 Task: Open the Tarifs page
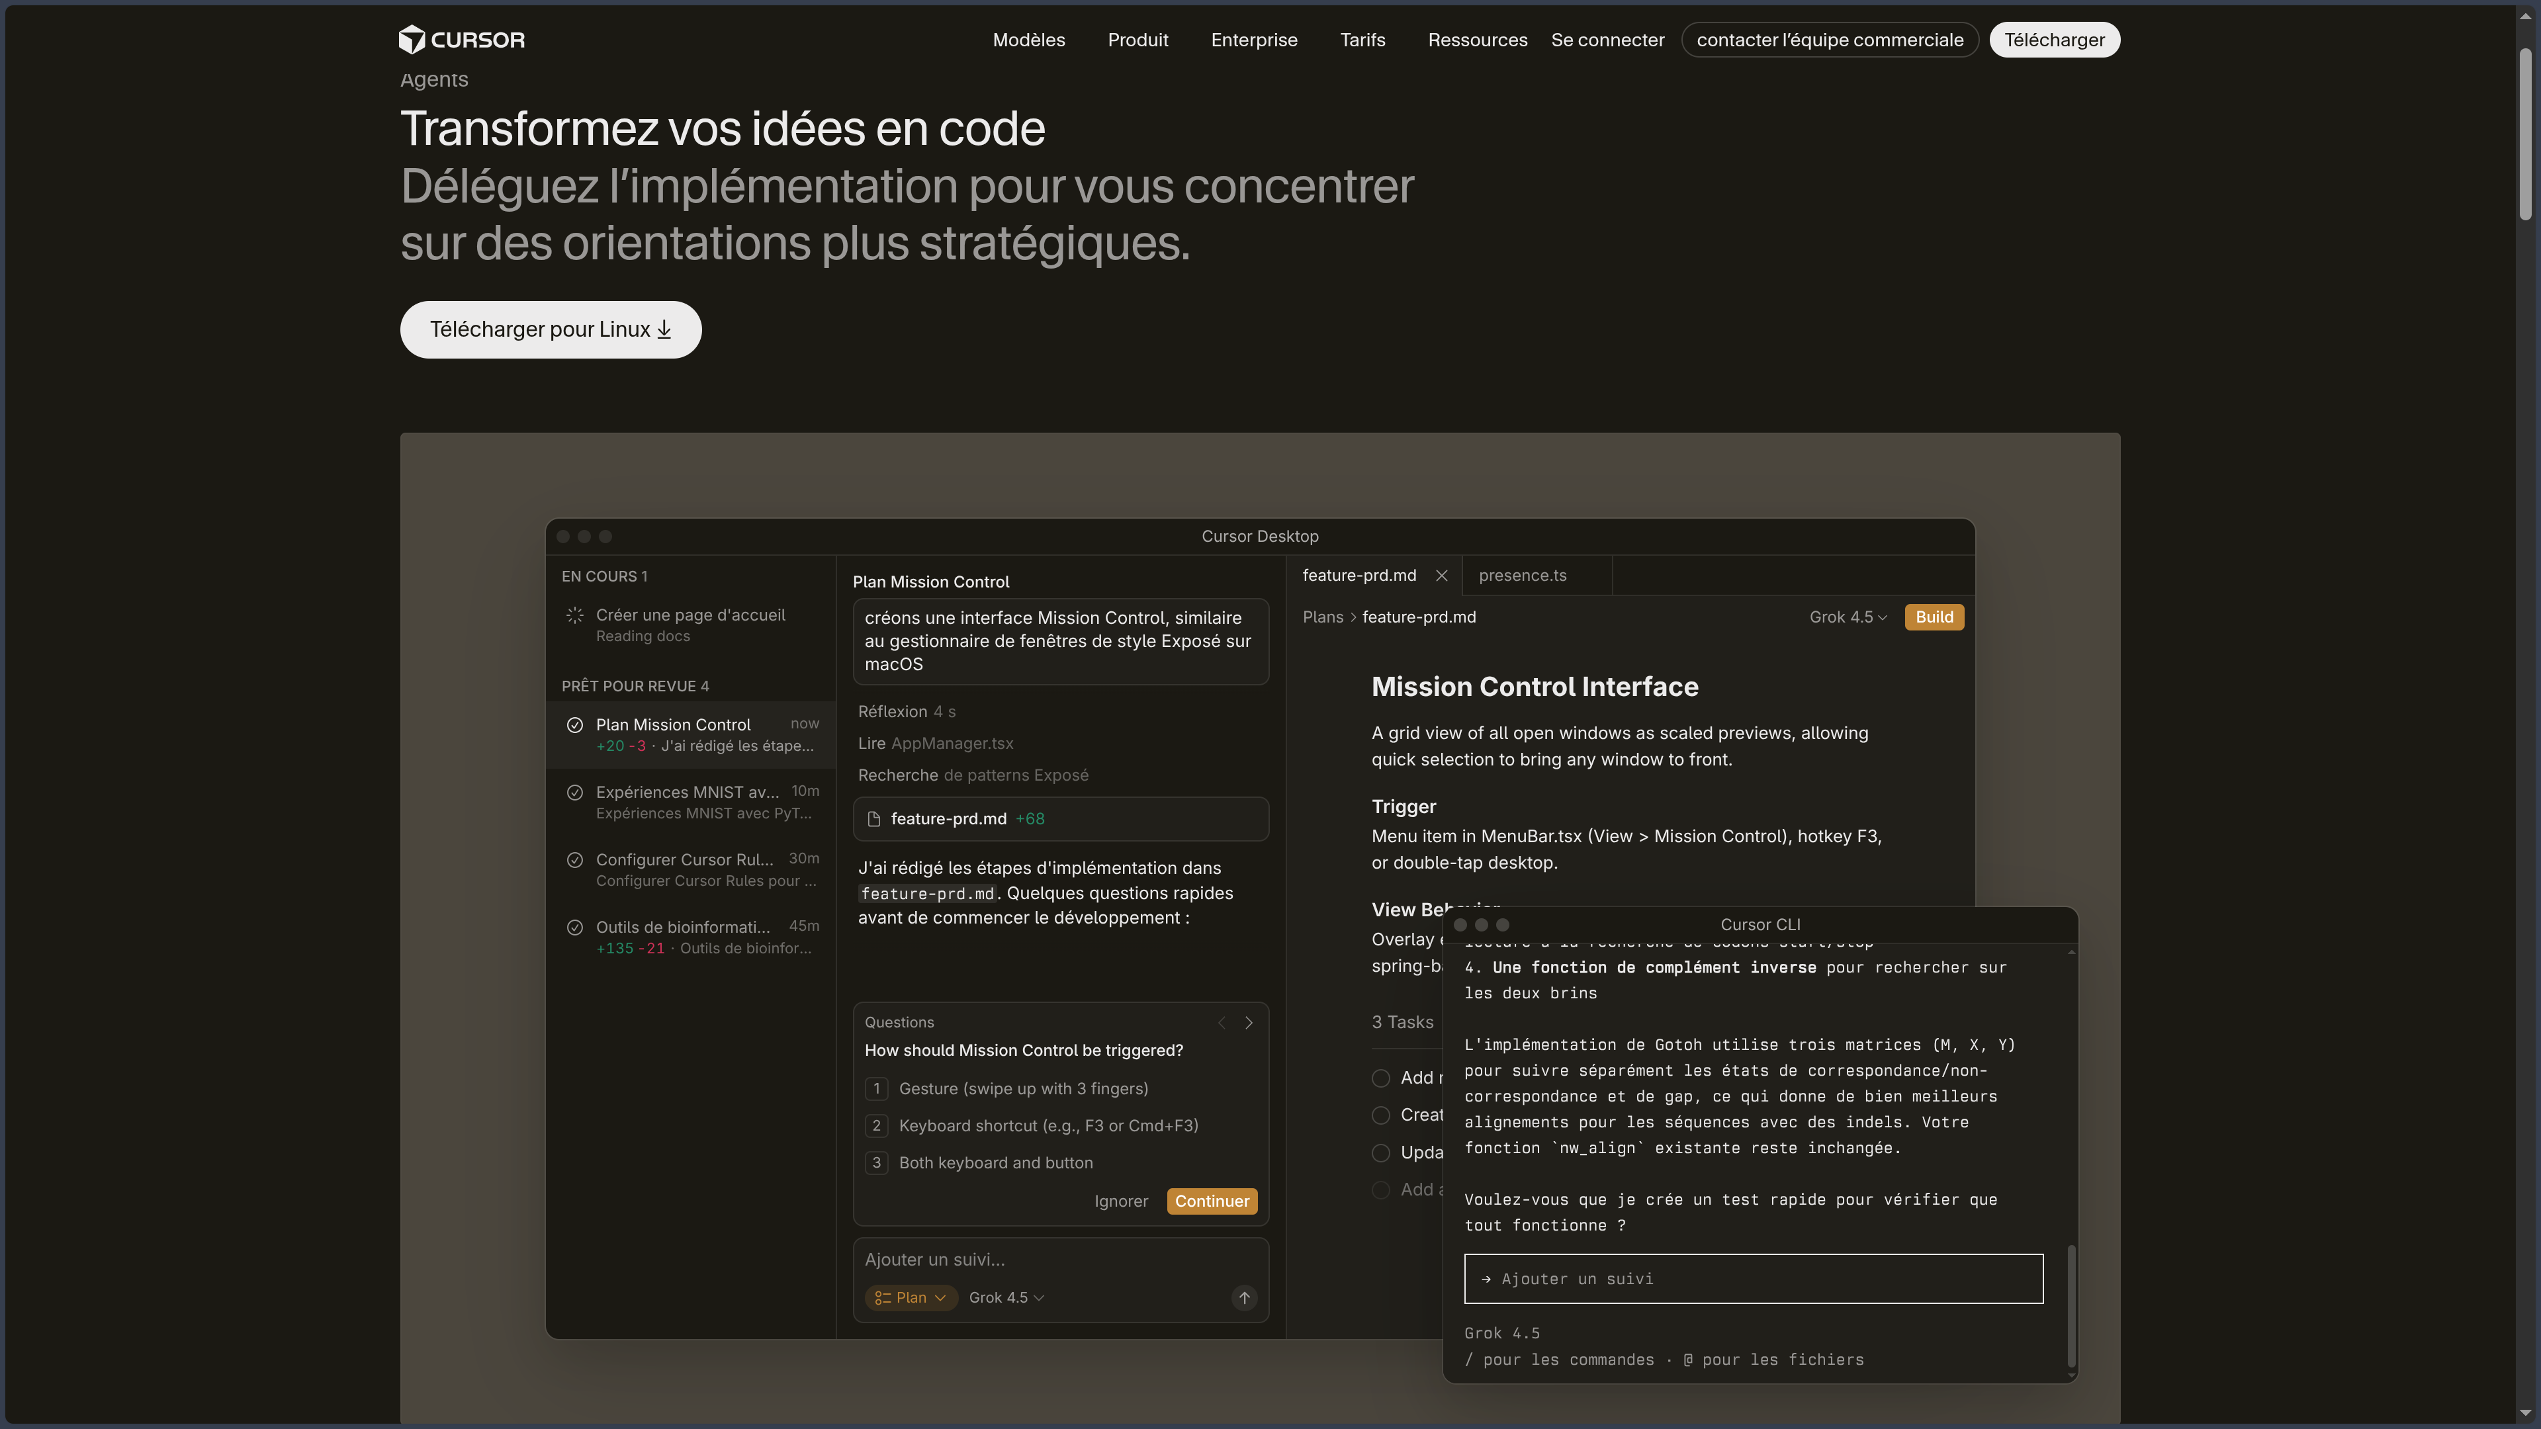point(1362,40)
